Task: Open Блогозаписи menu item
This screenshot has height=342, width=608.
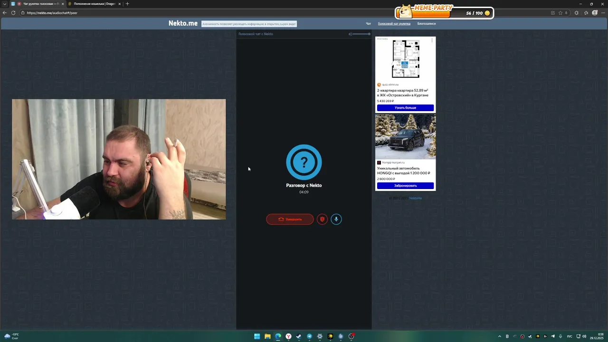Action: [427, 23]
